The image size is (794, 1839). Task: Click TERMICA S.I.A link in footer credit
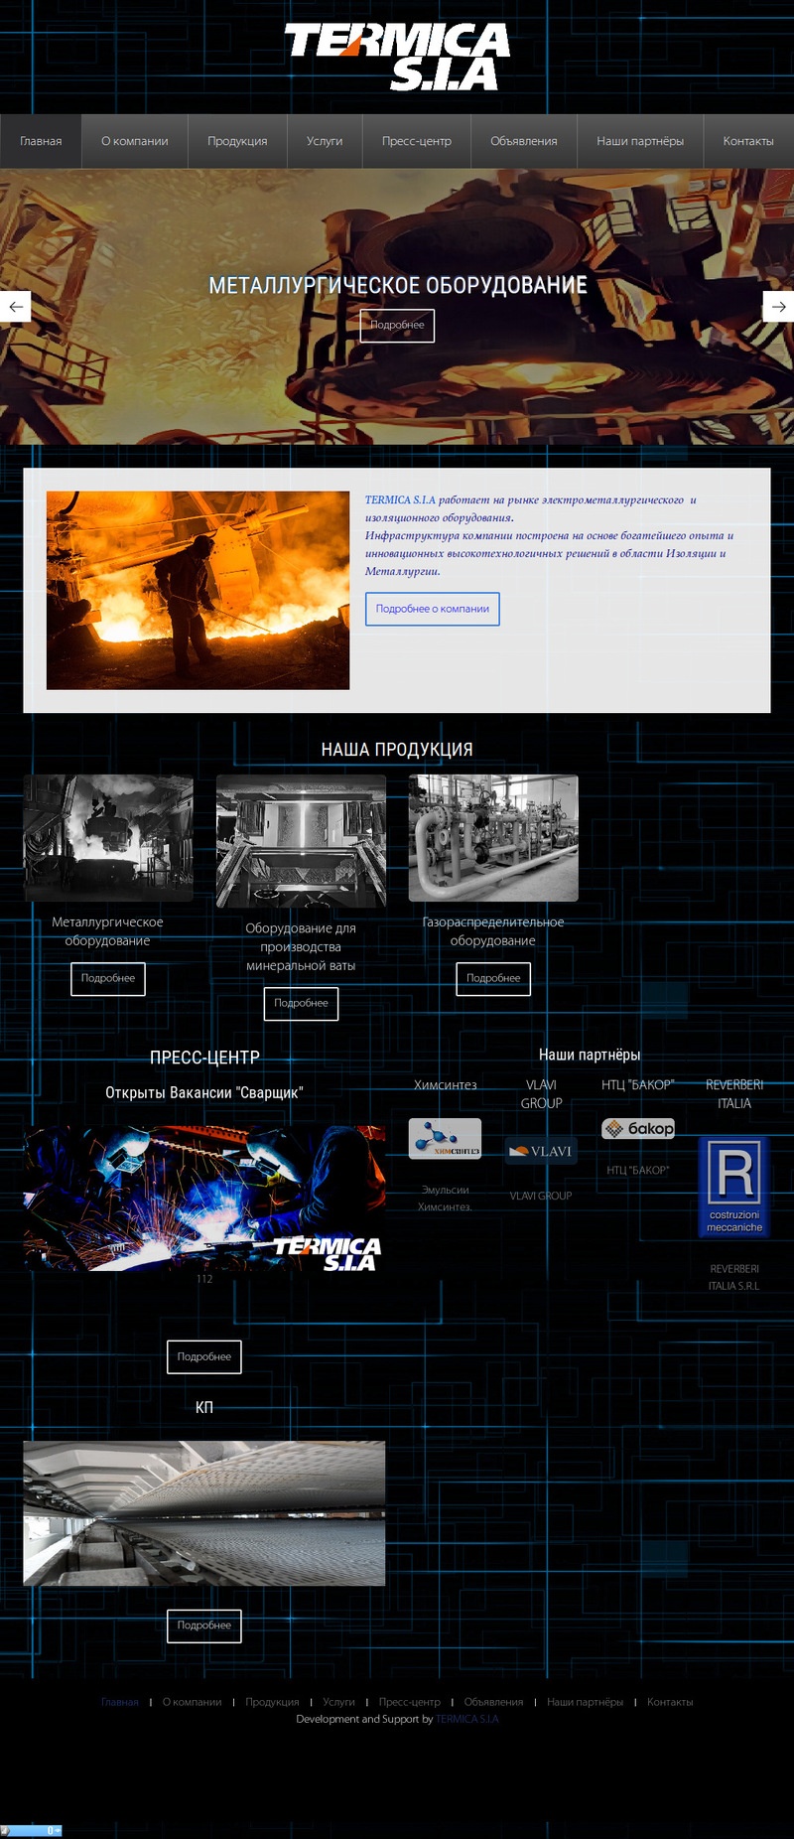coord(467,1719)
